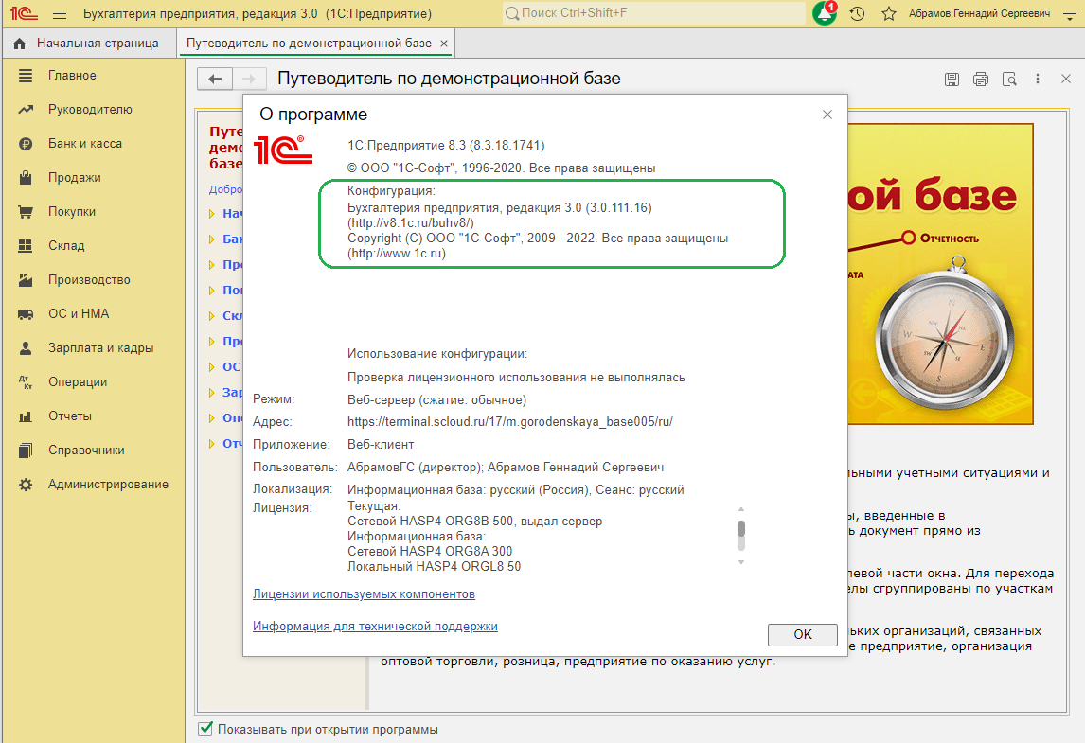
Task: Save the guide with diskette icon
Action: coord(952,80)
